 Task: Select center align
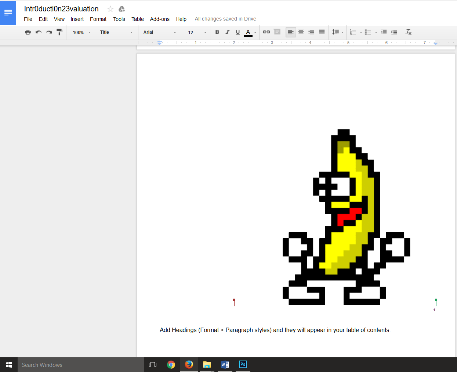pyautogui.click(x=301, y=32)
